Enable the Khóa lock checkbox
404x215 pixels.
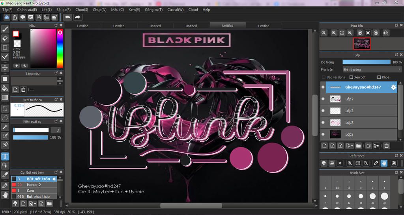[x=379, y=77]
